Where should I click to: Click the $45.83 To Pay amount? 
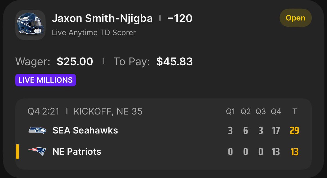coord(175,62)
